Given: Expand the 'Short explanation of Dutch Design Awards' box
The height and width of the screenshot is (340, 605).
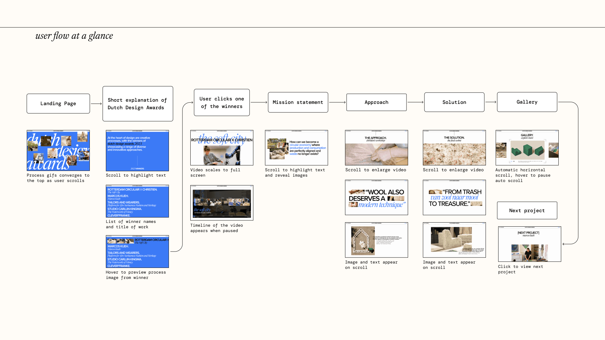Looking at the screenshot, I should coord(138,104).
